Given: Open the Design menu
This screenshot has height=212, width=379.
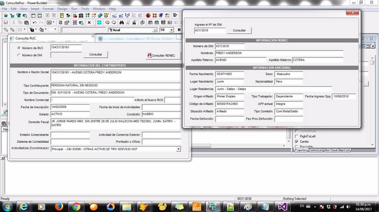Looking at the screenshot, I should pyautogui.click(x=62, y=9).
